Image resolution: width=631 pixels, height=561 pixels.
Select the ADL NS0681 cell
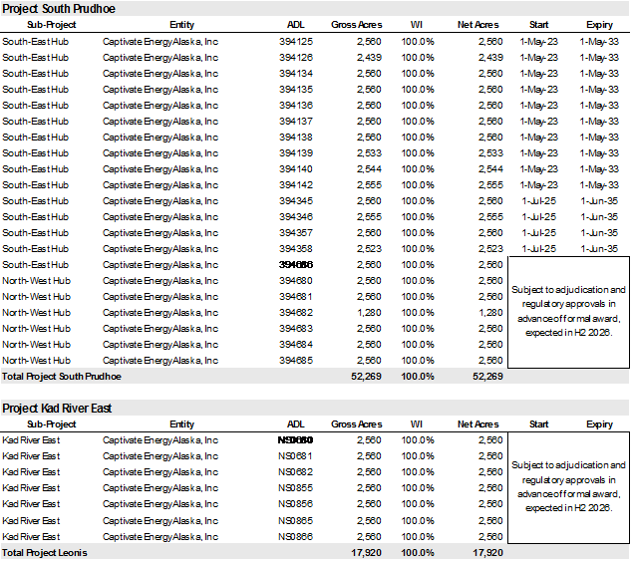tap(296, 456)
